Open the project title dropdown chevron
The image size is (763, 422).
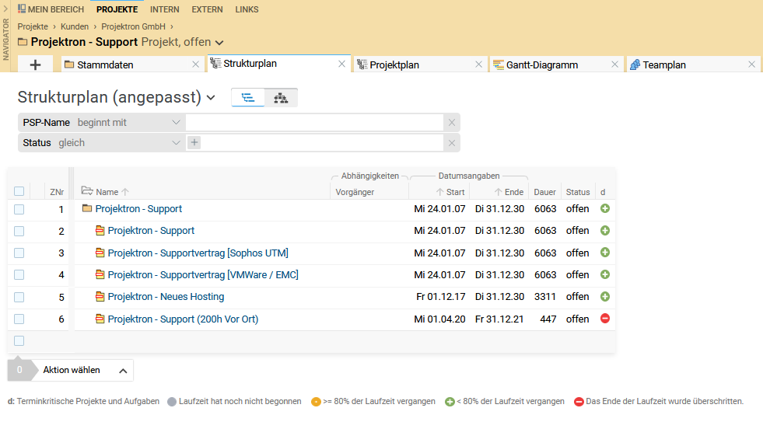[x=219, y=43]
